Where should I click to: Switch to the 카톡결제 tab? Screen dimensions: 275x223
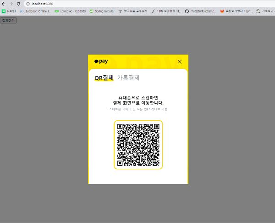128,78
